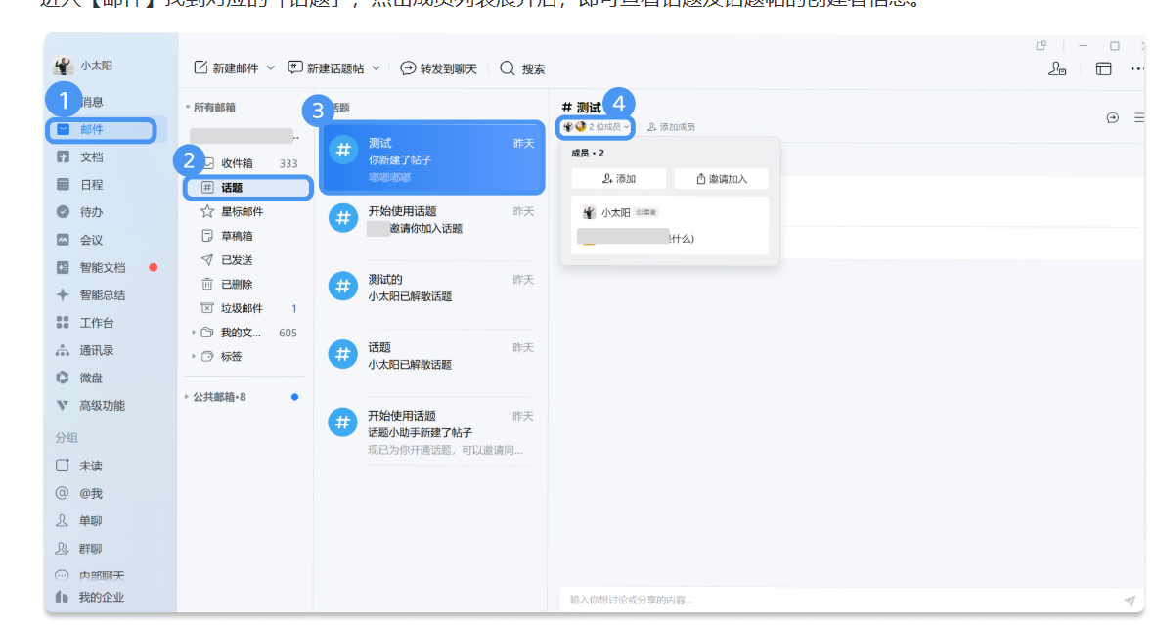Viewport: 1154px width, 625px height.
Task: Click the contacts icon in top-right toolbar
Action: (x=1057, y=68)
